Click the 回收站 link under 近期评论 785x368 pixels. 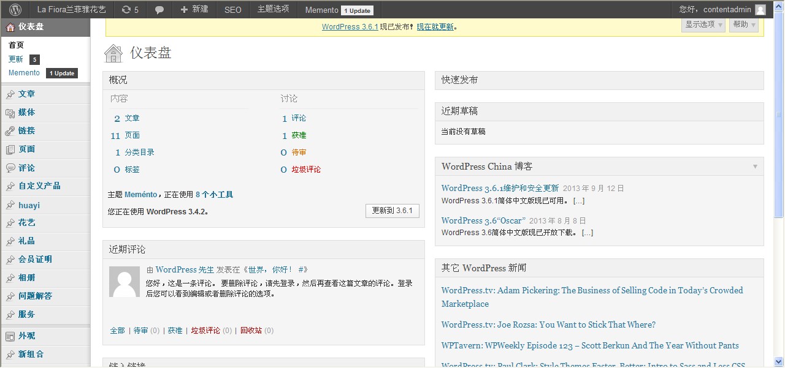[x=251, y=331]
